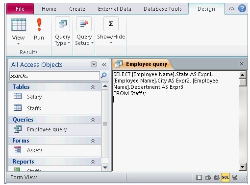Click the Tables group header
The image size is (250, 185).
coord(55,87)
